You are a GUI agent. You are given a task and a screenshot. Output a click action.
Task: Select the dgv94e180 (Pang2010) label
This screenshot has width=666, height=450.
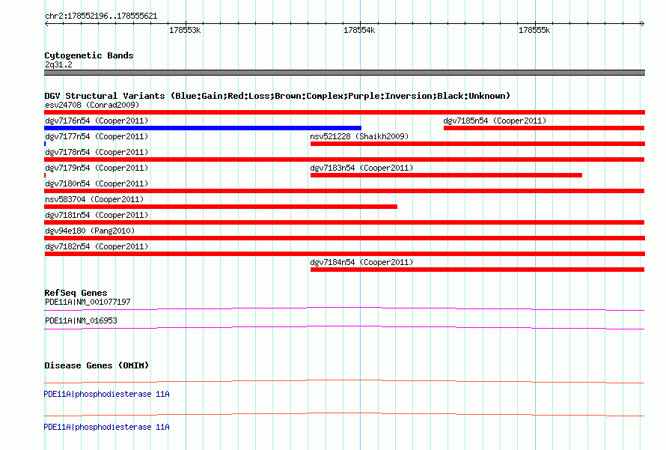coord(90,231)
